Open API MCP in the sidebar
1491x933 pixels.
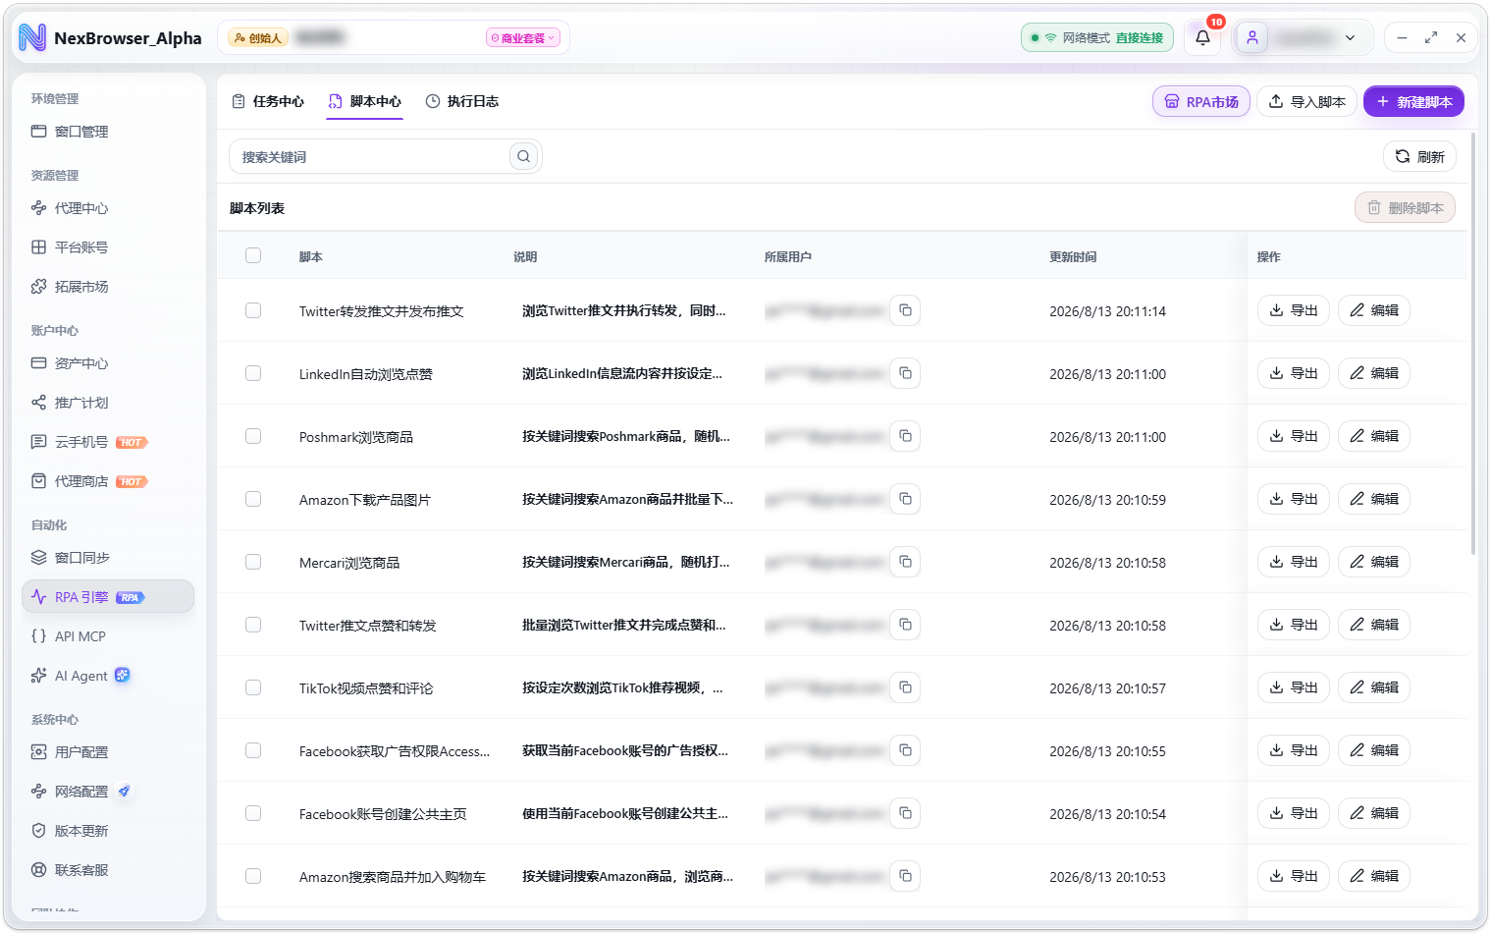[108, 636]
